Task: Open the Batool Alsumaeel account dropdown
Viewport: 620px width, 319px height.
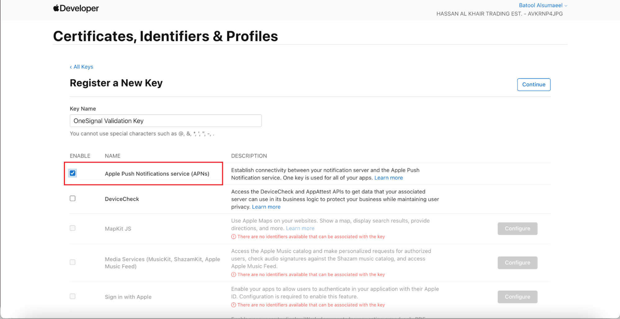Action: coord(543,5)
